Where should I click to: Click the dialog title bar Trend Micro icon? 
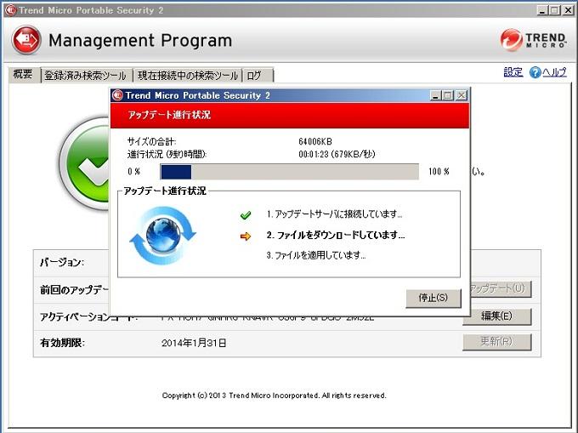[117, 95]
